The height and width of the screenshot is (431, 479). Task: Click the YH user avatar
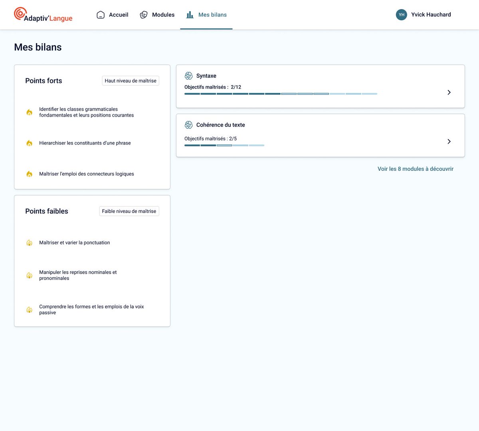pyautogui.click(x=401, y=15)
